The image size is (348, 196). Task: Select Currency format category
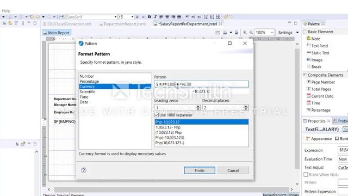click(115, 87)
